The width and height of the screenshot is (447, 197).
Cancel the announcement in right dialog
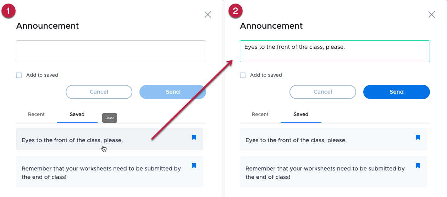click(x=323, y=92)
